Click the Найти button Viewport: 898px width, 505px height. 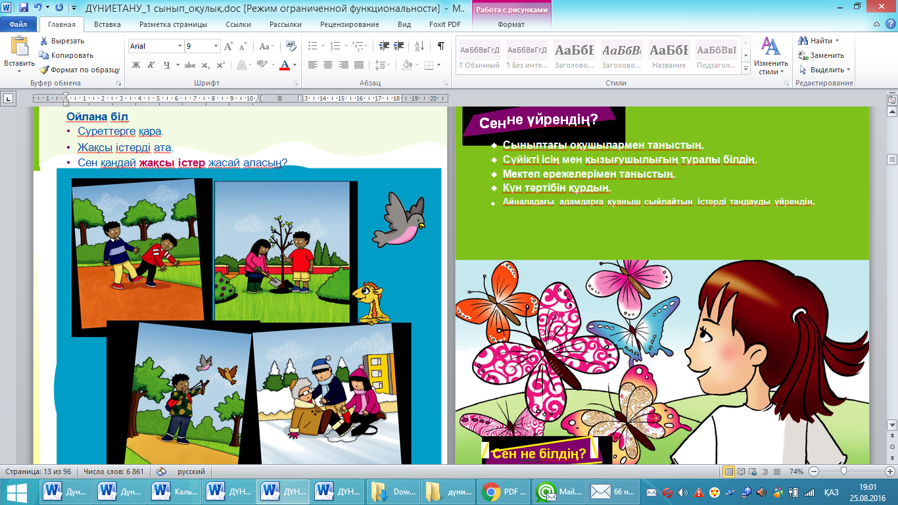tap(818, 41)
